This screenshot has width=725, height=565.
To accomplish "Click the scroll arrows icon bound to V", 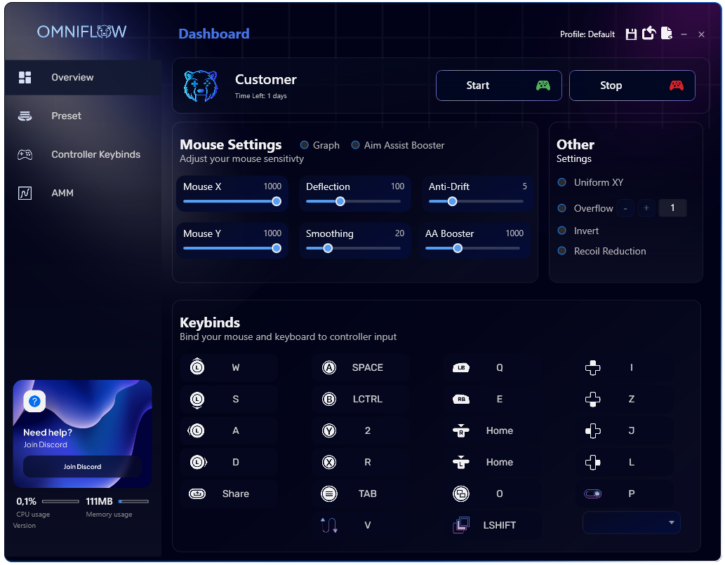I will (328, 525).
